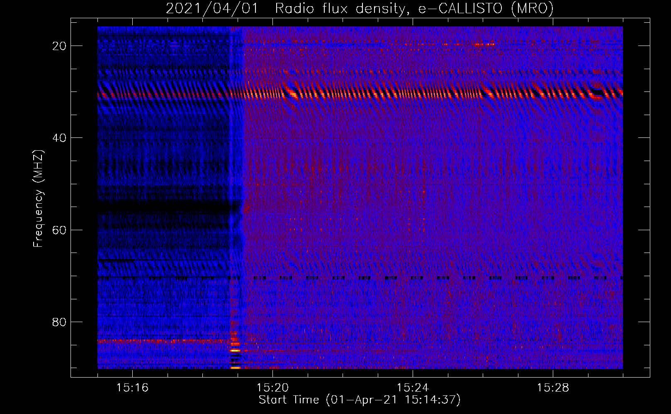
Task: Select the 60 MHz frequency tick label
Action: click(59, 230)
